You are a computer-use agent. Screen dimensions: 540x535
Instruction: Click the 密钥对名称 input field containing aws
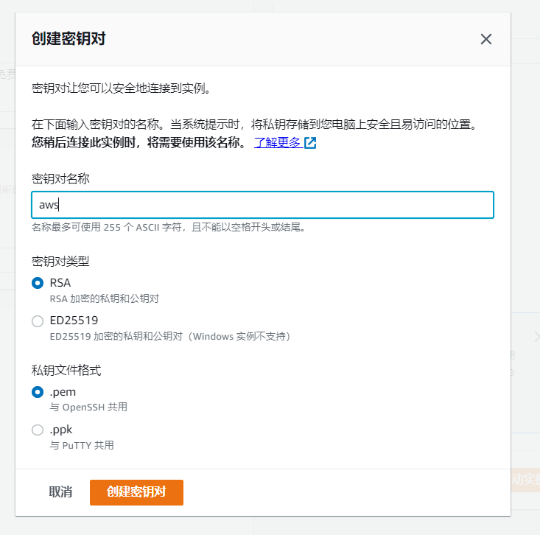(x=262, y=205)
